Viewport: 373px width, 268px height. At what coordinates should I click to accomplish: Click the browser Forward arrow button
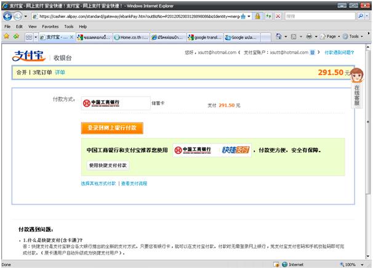pos(17,17)
